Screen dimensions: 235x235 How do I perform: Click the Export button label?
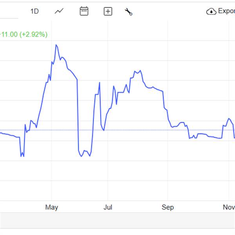(x=226, y=11)
